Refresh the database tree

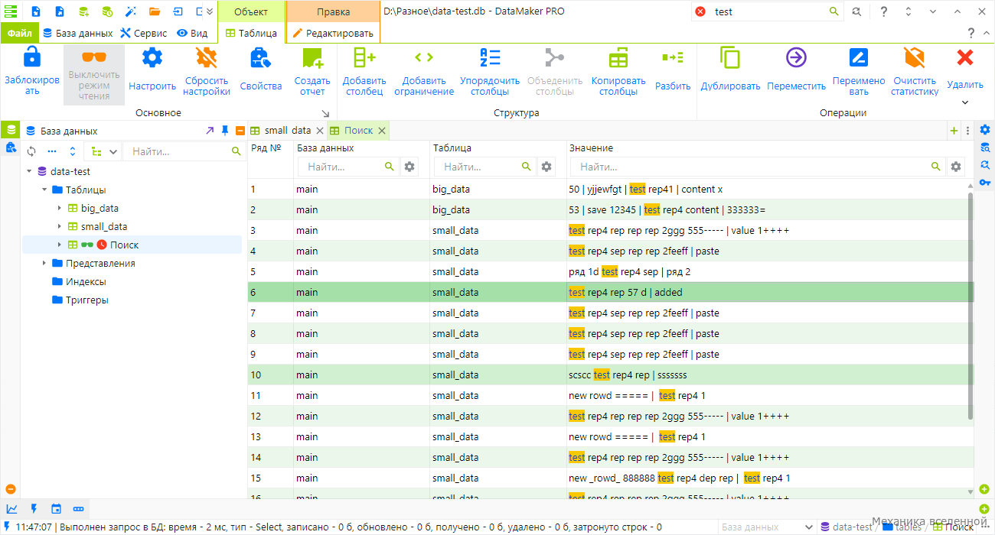(31, 151)
